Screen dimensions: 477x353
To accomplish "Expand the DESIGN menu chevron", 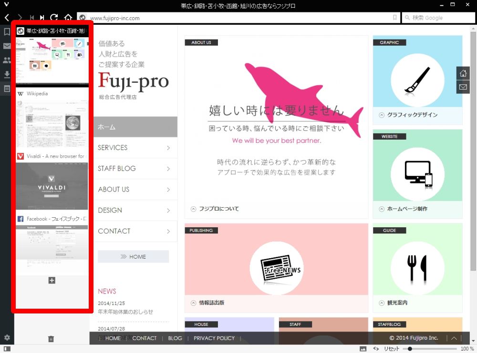I will [x=168, y=211].
